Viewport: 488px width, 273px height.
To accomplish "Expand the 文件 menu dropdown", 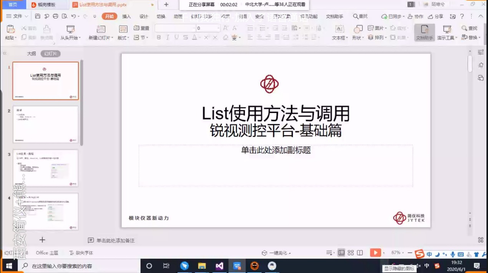I will pyautogui.click(x=17, y=16).
